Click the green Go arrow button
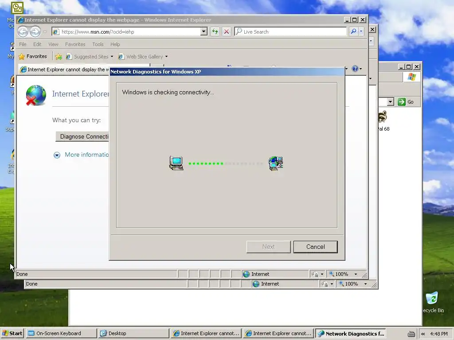This screenshot has height=340, width=454. point(402,102)
